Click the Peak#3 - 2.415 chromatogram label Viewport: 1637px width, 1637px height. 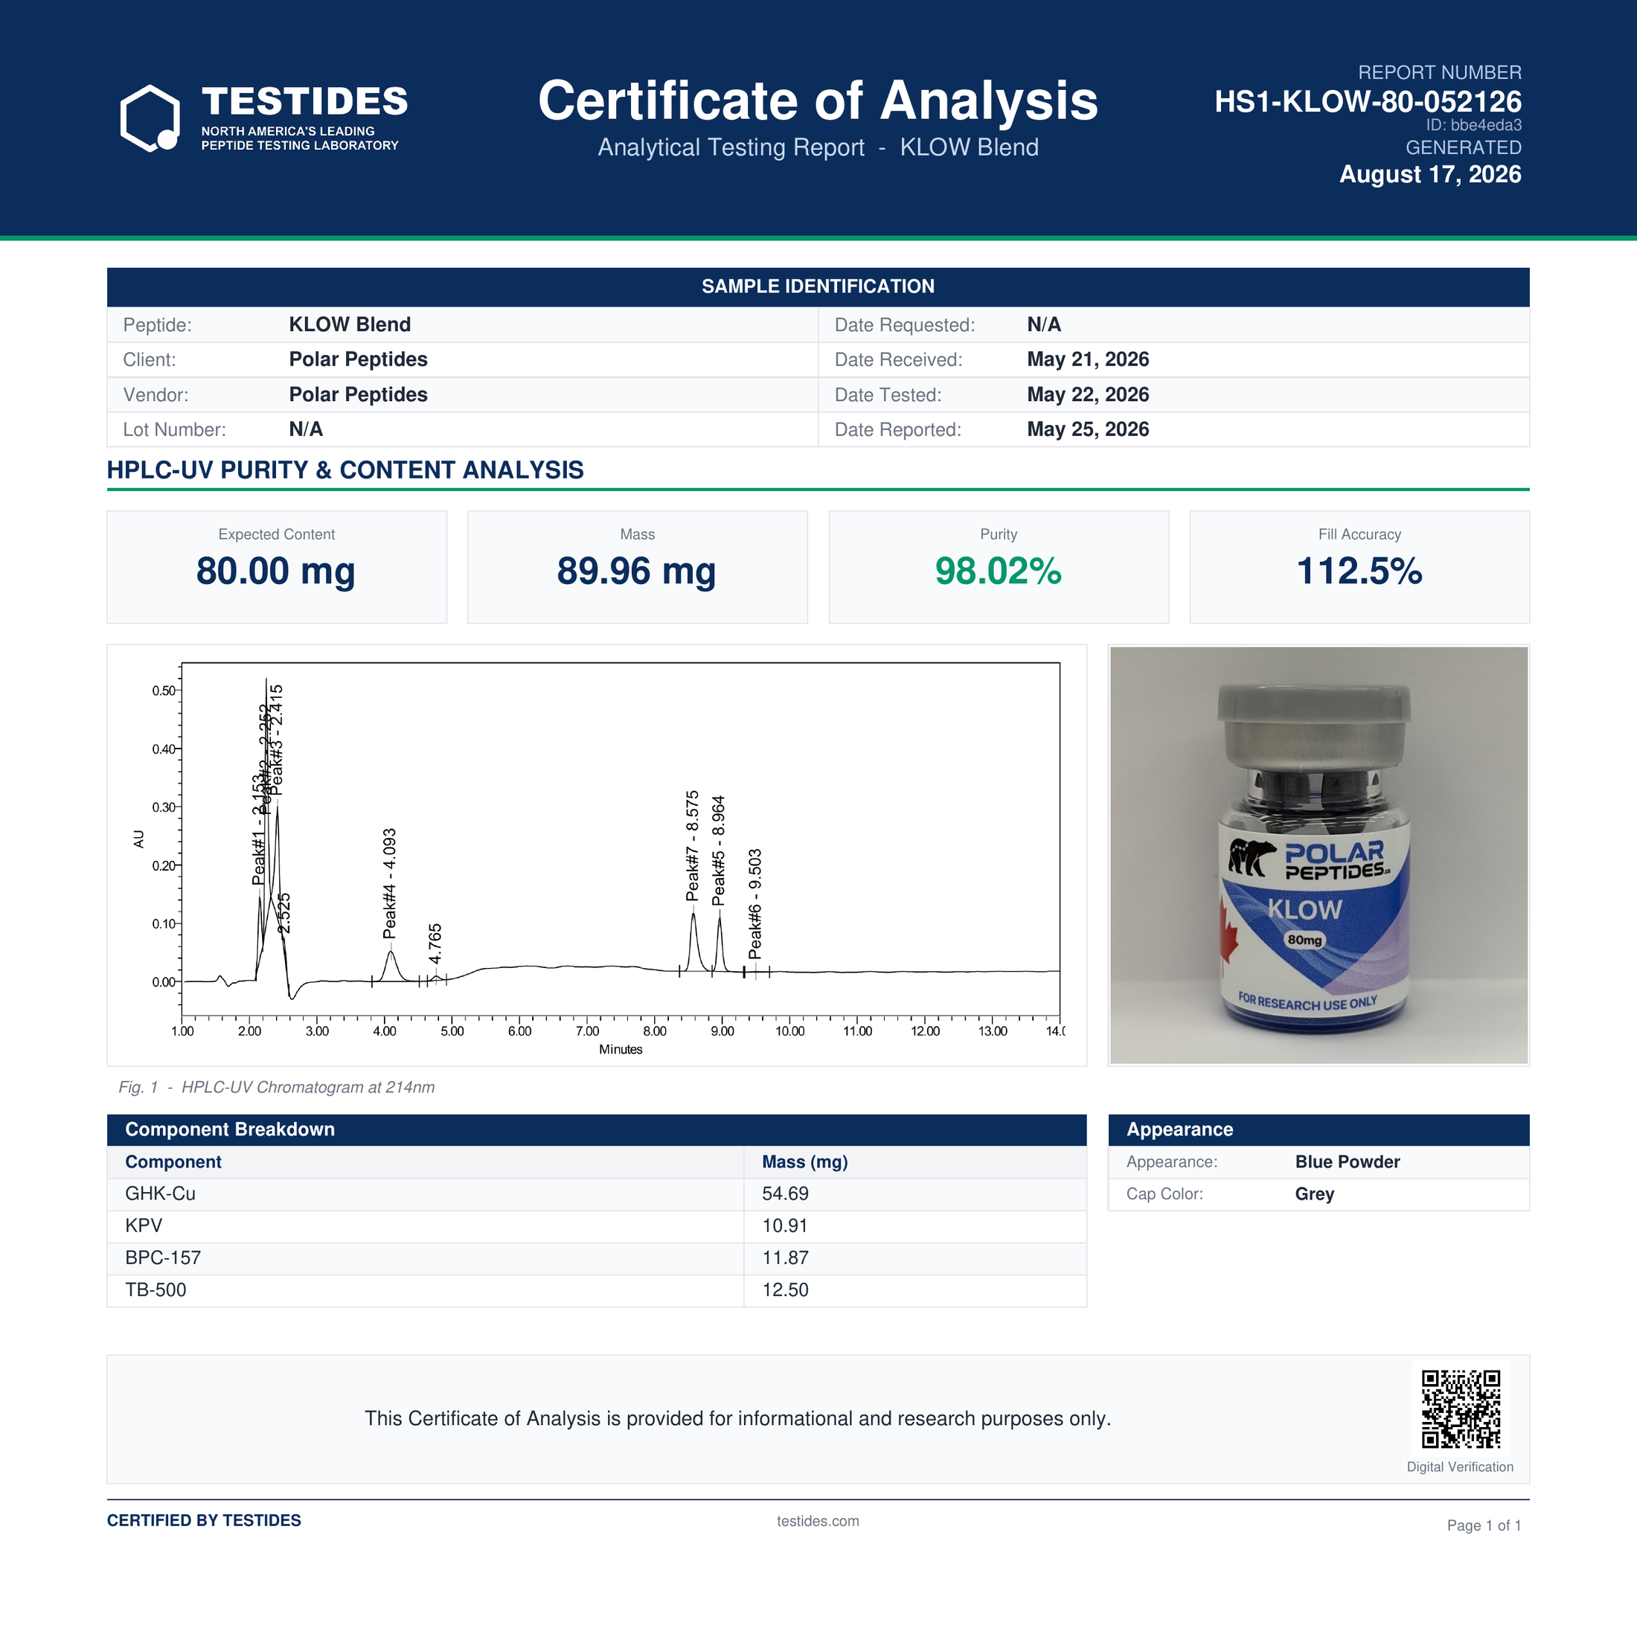coord(276,740)
